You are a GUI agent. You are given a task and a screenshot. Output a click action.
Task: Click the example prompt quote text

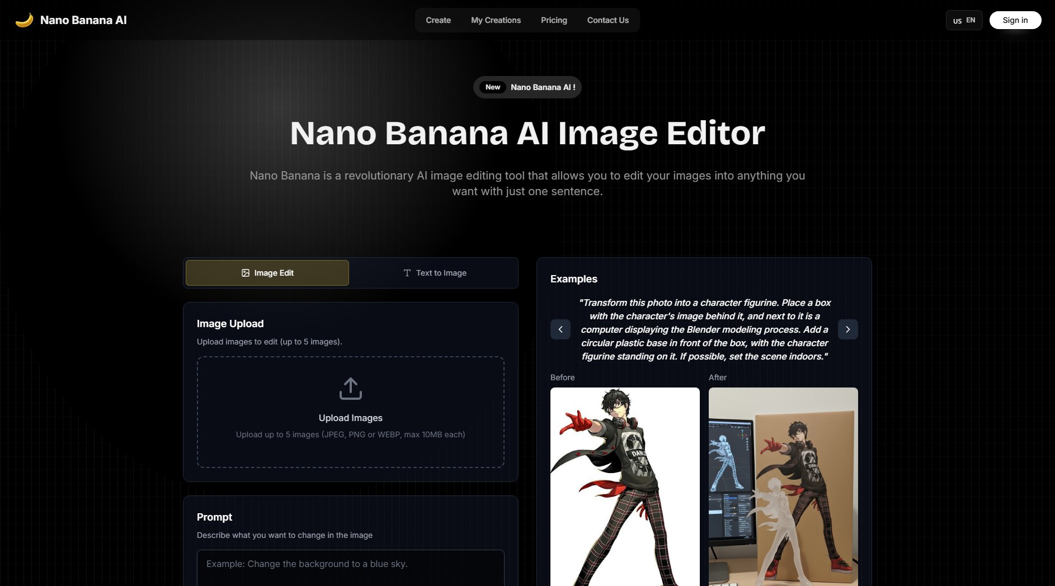(x=704, y=329)
